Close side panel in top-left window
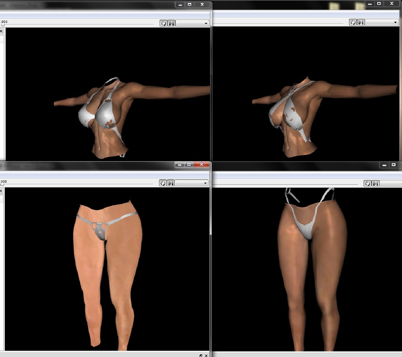 coord(1,31)
